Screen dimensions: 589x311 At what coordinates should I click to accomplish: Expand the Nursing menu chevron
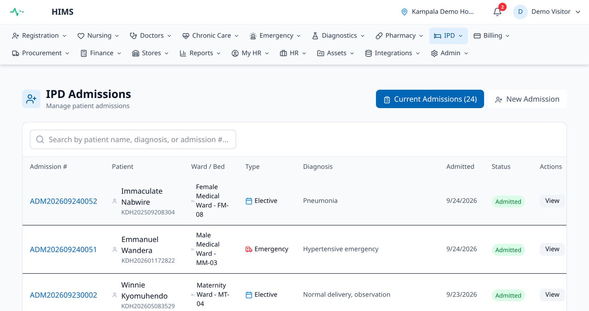click(117, 36)
